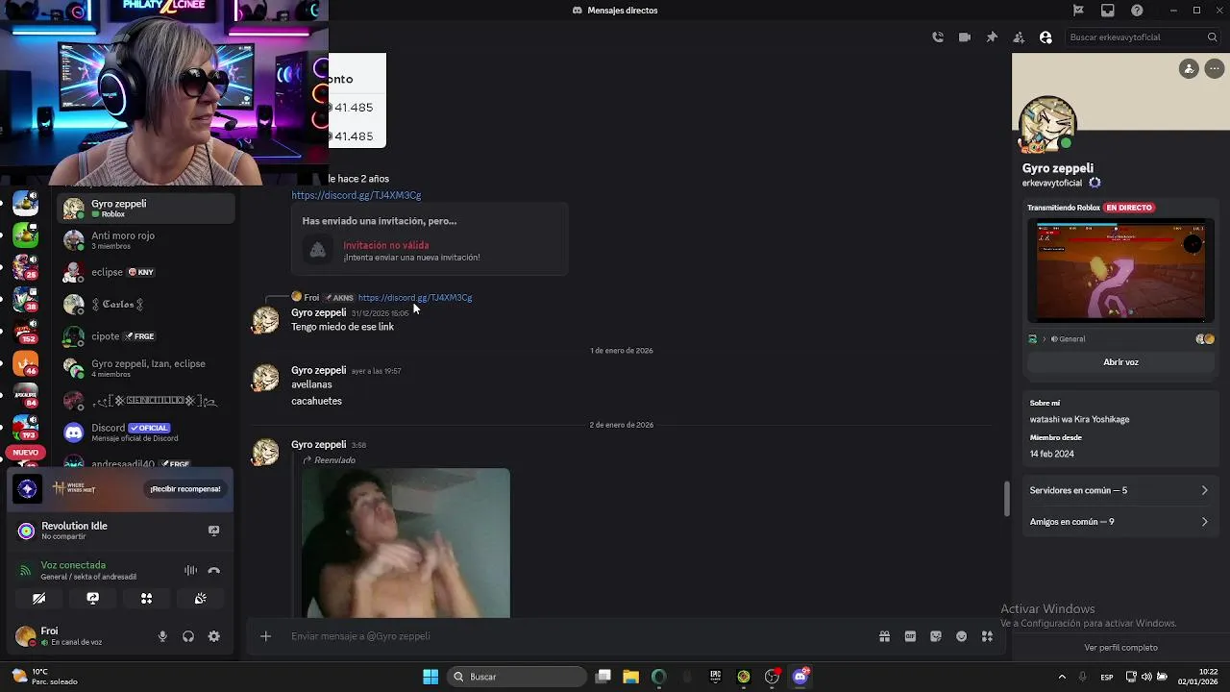Image resolution: width=1230 pixels, height=692 pixels.
Task: Open the inbox tray icon
Action: [1108, 11]
